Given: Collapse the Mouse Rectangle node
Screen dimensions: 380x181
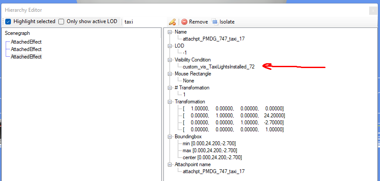Looking at the screenshot, I should [x=170, y=74].
